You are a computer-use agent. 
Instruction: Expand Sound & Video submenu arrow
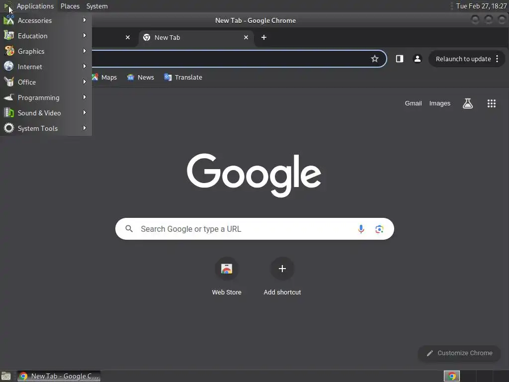tap(85, 113)
